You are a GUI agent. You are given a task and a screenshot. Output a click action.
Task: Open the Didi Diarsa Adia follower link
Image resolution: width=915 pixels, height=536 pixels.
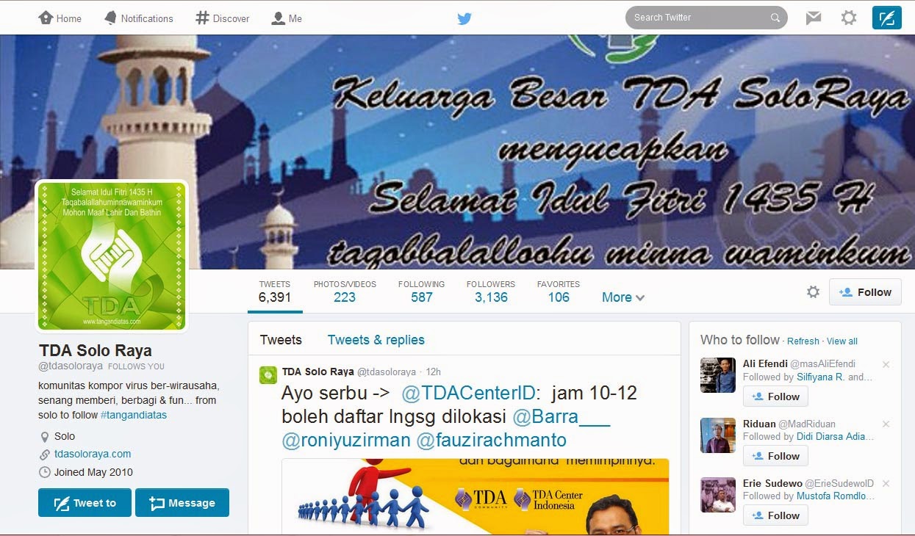tap(836, 436)
